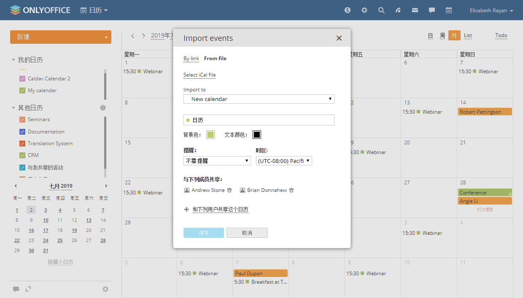Toggle the Seminars calendar checkbox
This screenshot has width=523, height=298.
22,120
